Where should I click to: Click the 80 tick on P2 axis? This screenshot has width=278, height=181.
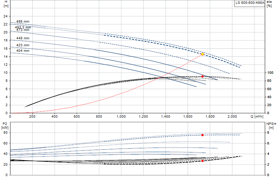[6, 133]
